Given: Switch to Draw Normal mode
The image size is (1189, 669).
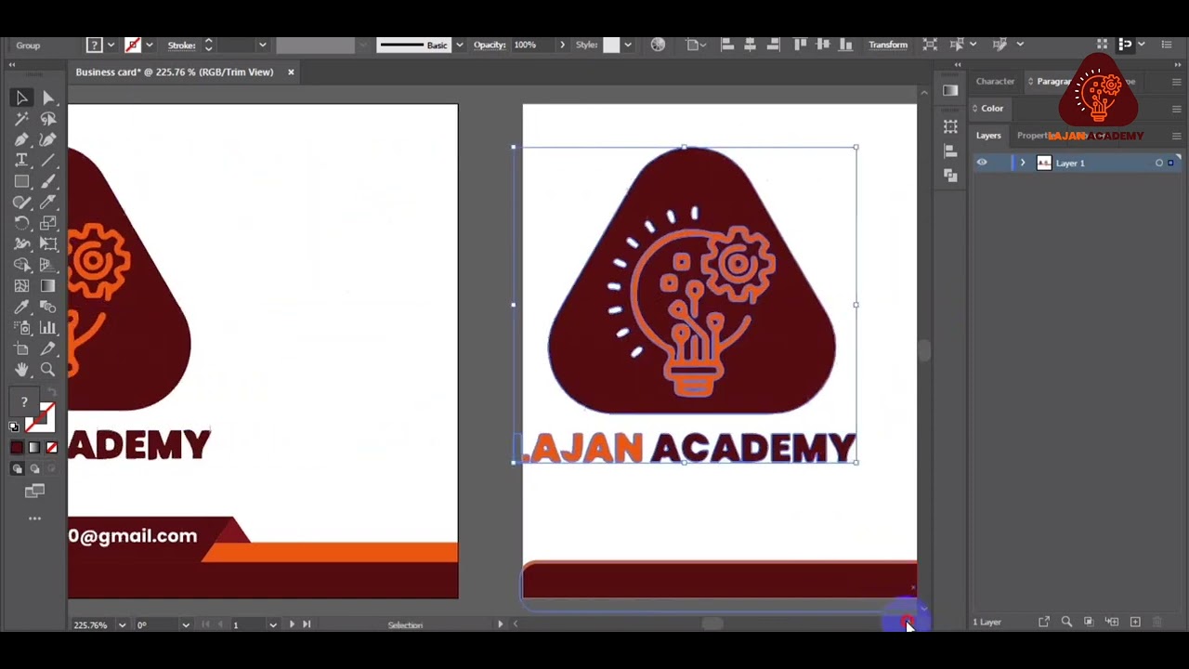Looking at the screenshot, I should (x=17, y=469).
